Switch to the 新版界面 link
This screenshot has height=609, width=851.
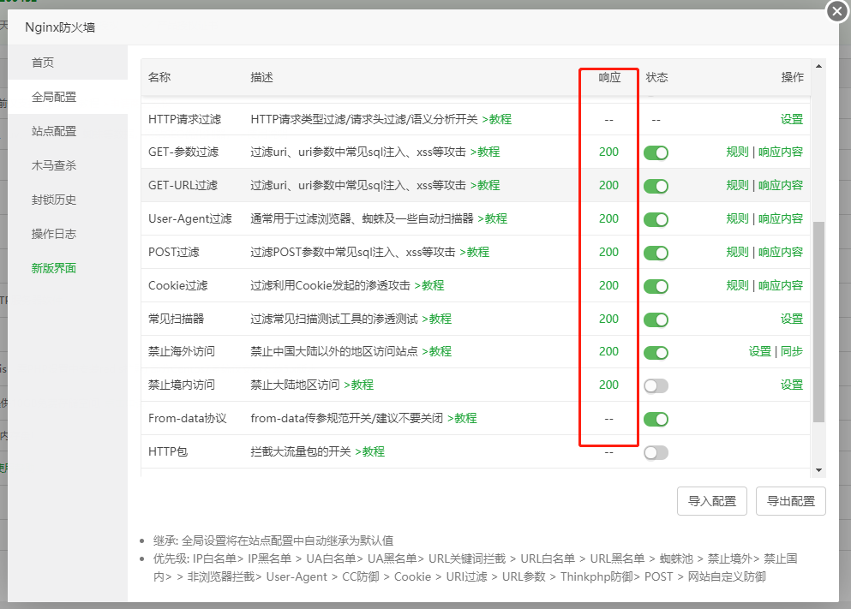pos(54,268)
